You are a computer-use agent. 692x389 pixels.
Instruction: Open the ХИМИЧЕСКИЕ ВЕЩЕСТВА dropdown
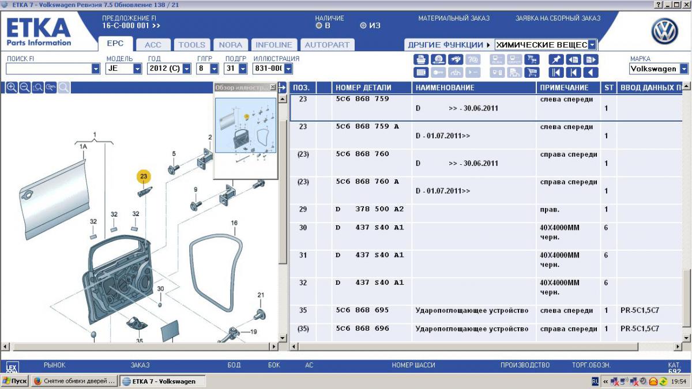click(592, 44)
